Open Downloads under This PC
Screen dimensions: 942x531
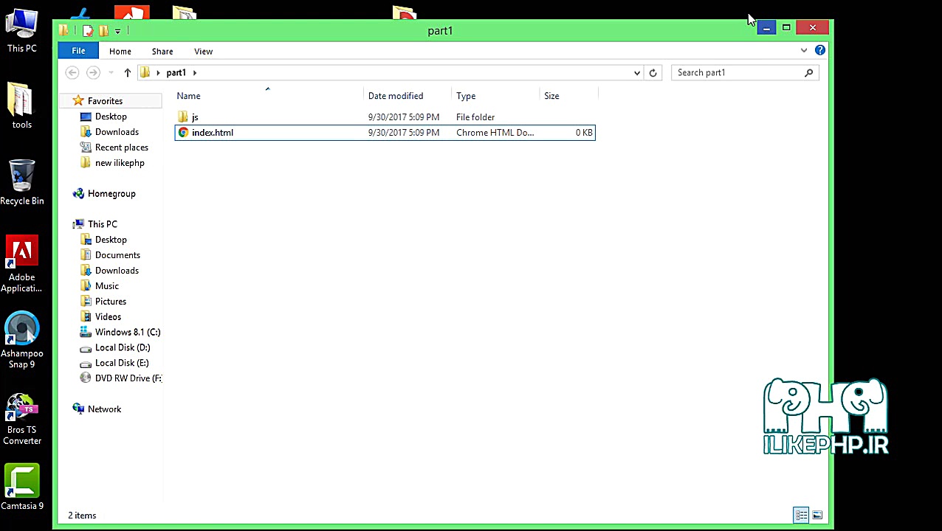(x=117, y=271)
